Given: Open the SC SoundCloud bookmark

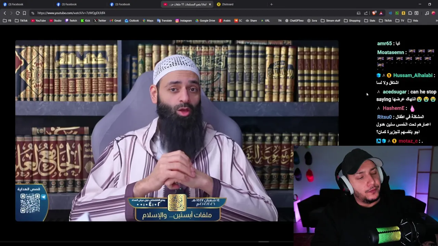Looking at the screenshot, I should click(238, 20).
